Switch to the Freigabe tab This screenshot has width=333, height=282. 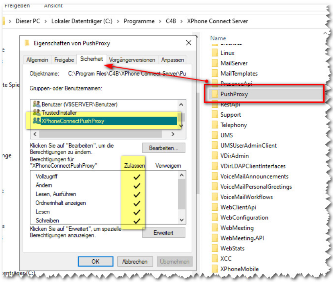point(64,60)
